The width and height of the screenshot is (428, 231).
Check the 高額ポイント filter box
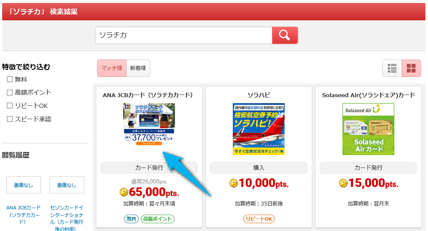click(10, 92)
